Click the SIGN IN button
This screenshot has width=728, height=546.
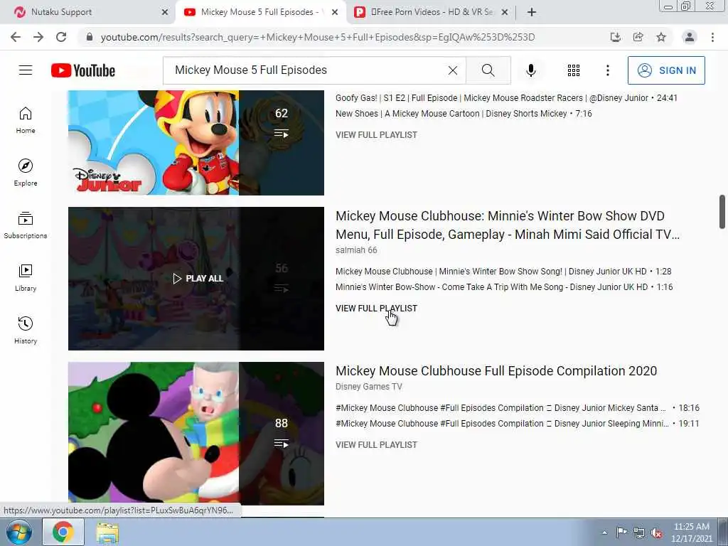pos(666,70)
